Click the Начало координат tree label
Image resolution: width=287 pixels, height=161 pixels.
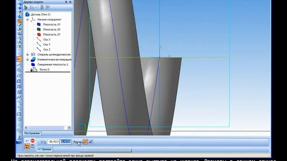pyautogui.click(x=49, y=20)
